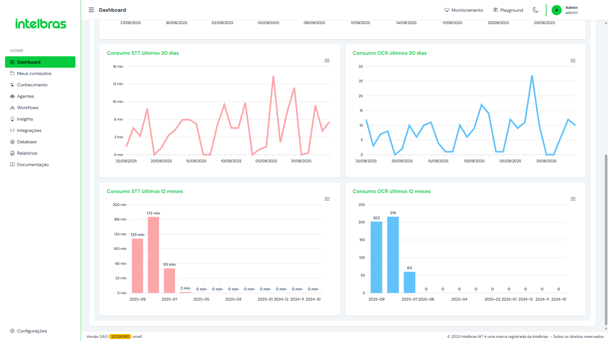Click the 216 bar in OCR chart
Viewport: 608px width, 341px height.
pos(393,255)
